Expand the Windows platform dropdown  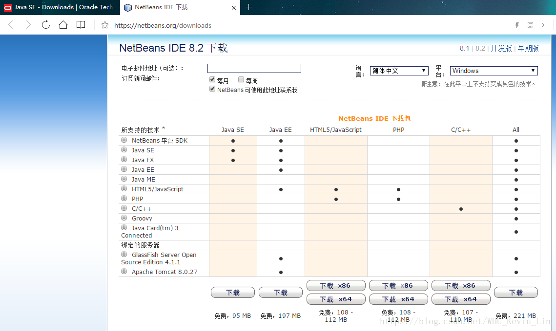click(x=494, y=71)
